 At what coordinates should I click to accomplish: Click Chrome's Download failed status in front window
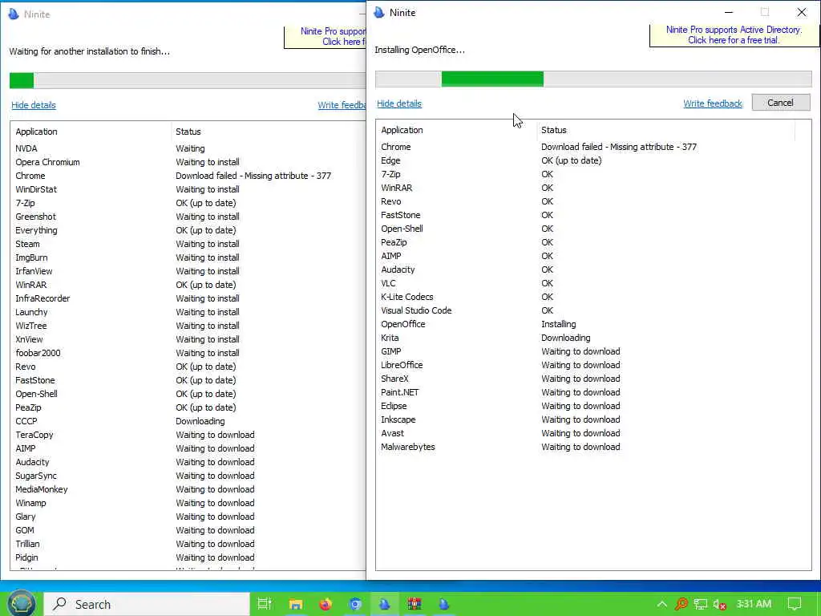(619, 148)
